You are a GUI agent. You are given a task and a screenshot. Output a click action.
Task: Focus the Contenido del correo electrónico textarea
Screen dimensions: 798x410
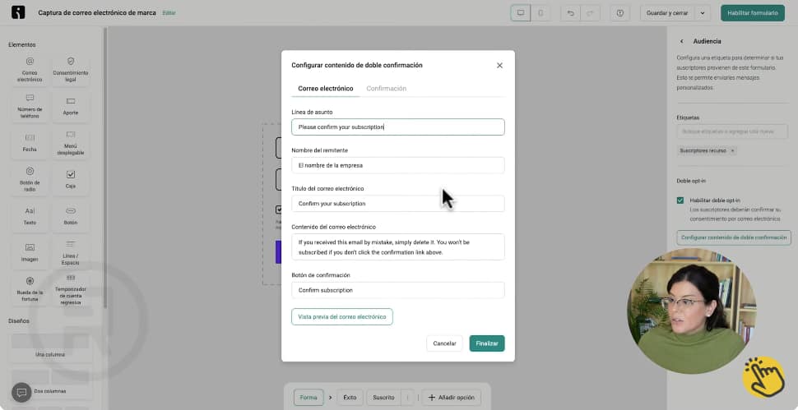pos(398,247)
